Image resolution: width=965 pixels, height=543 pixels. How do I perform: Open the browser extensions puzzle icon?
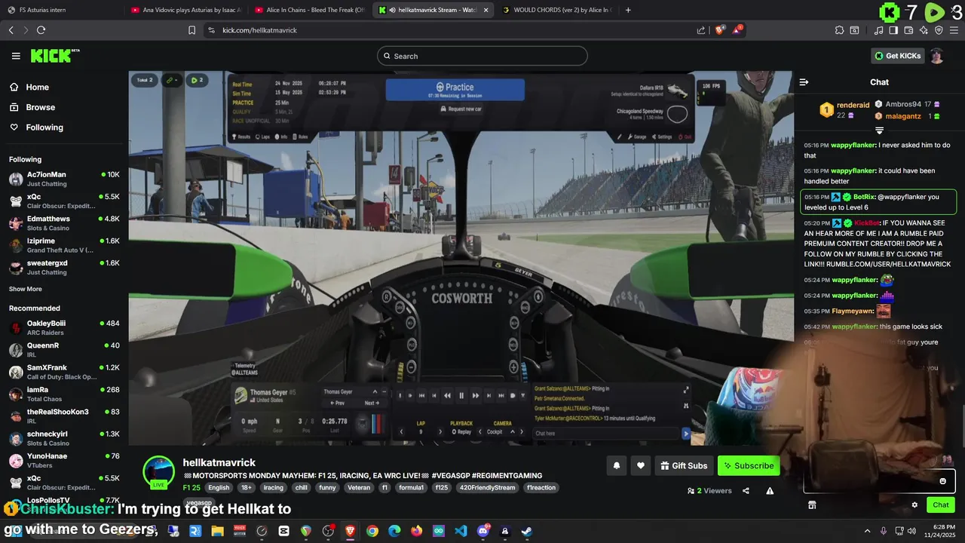click(839, 30)
